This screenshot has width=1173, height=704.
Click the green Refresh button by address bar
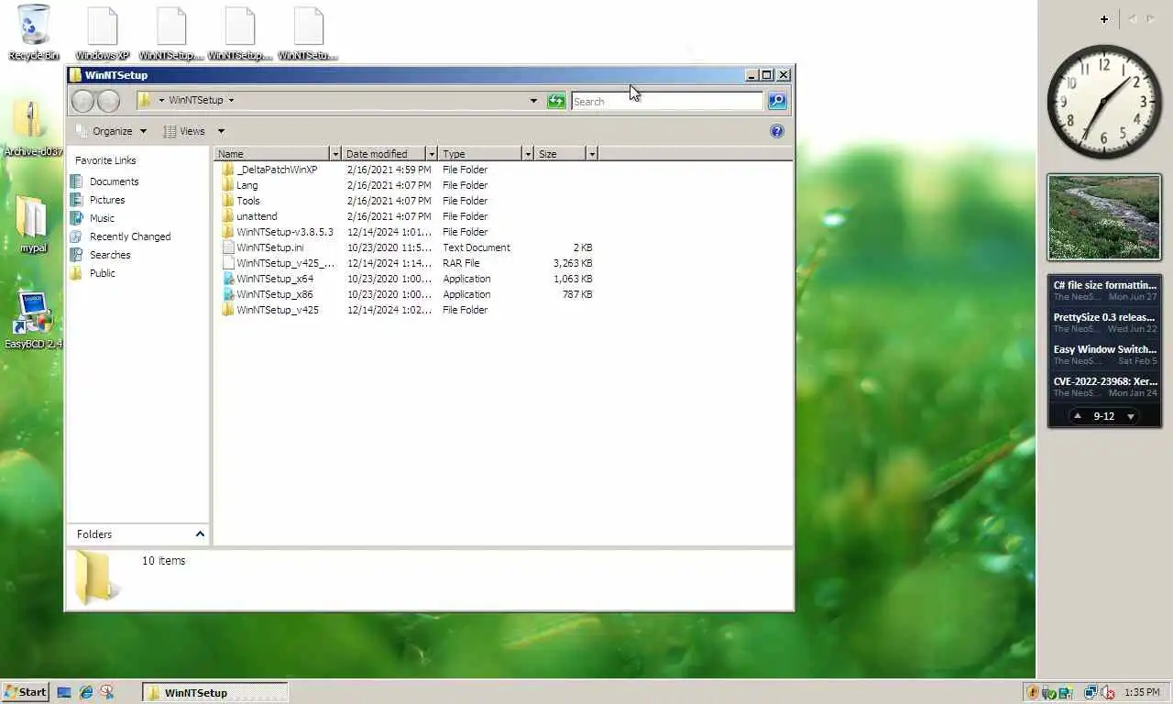[556, 101]
